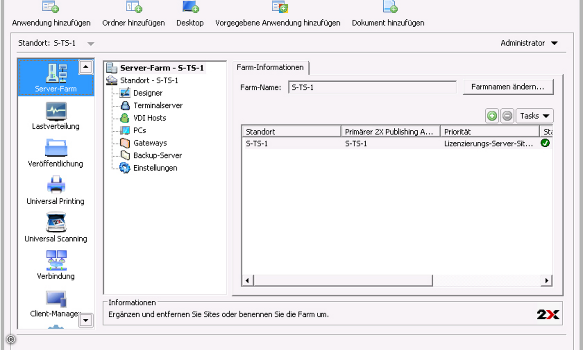This screenshot has height=350, width=583.
Task: Click Vorgegebene Anwendung hinzufügen icon
Action: 280,7
